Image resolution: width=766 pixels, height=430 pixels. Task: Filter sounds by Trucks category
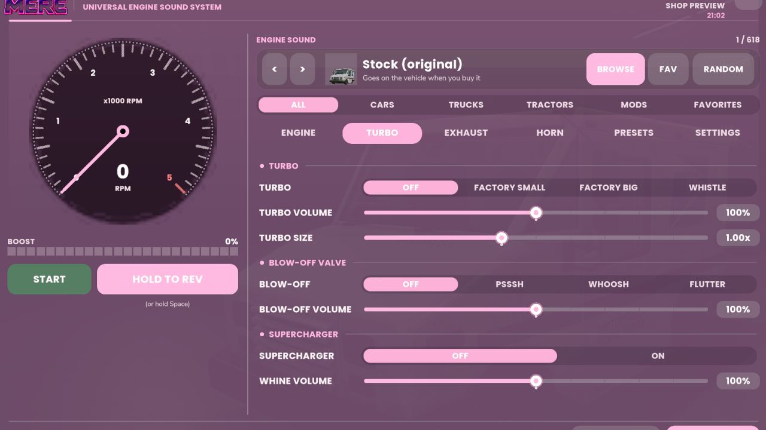click(x=466, y=105)
